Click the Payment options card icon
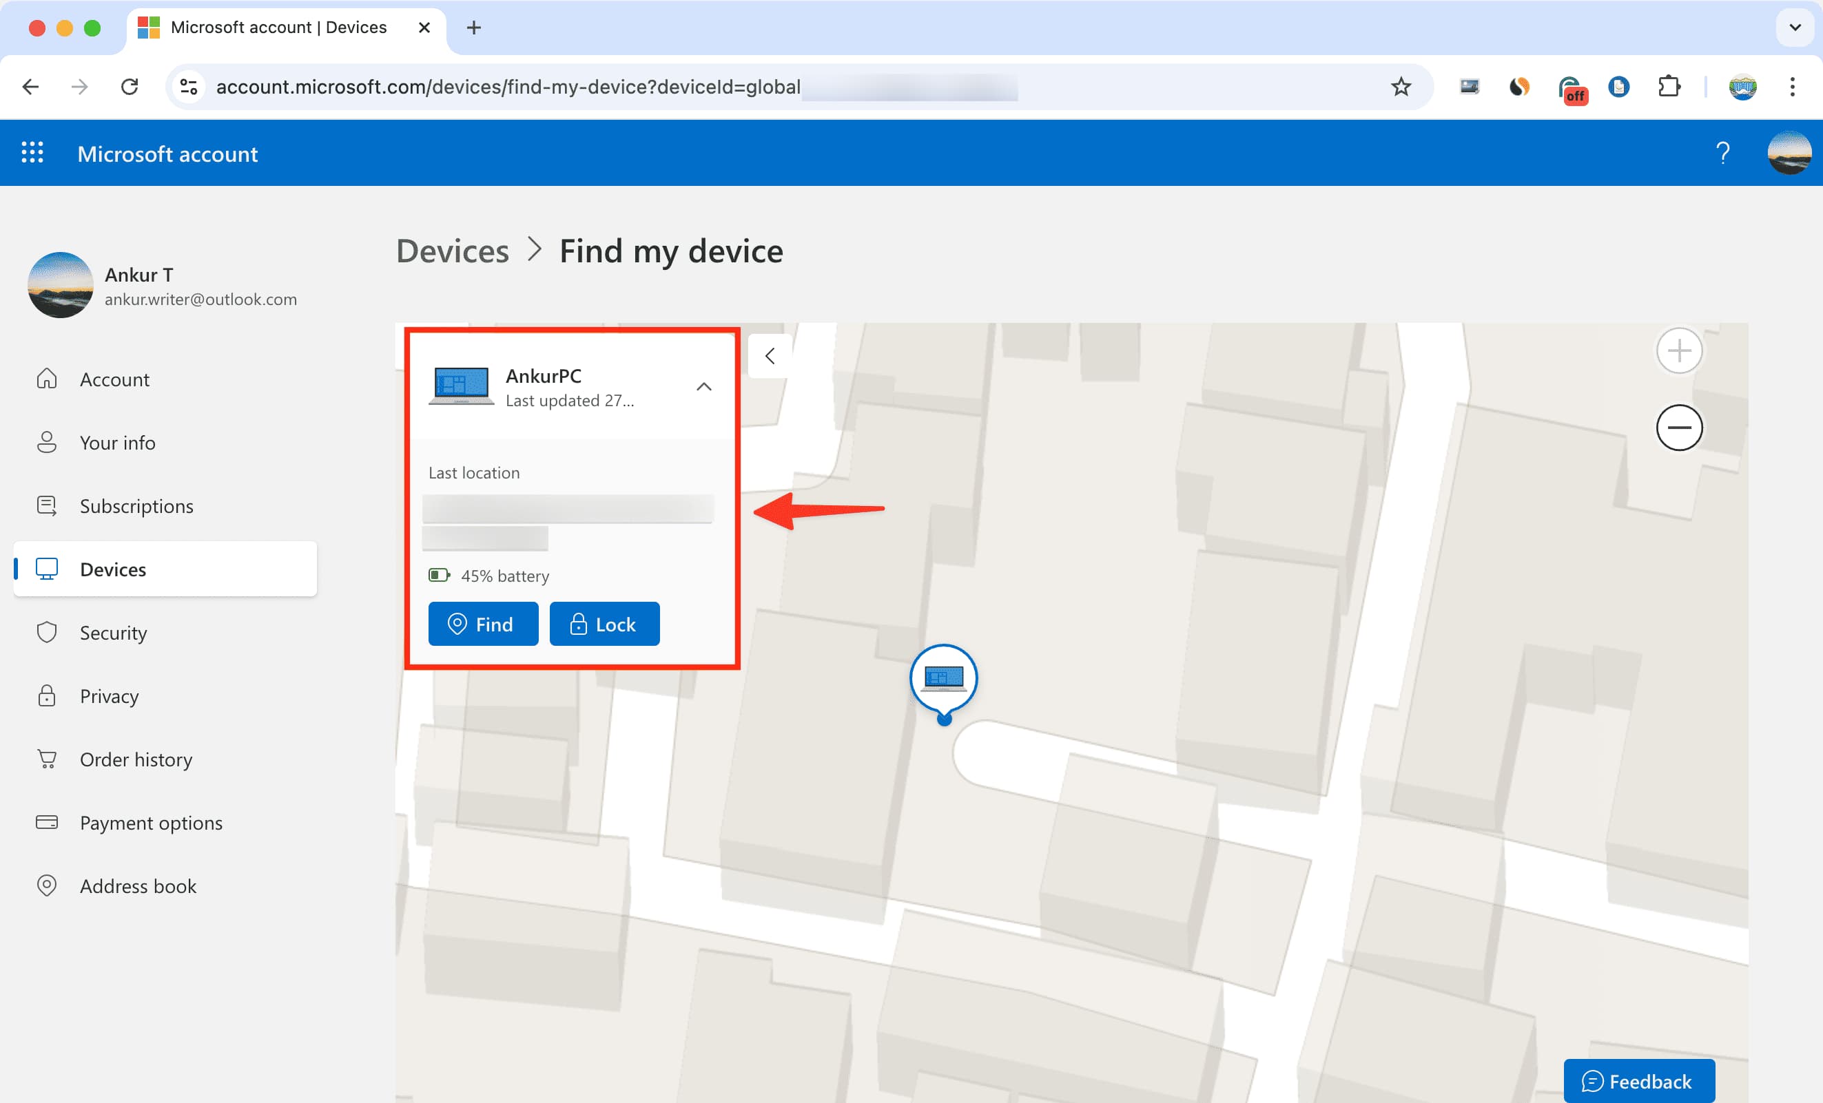Viewport: 1823px width, 1103px height. click(x=47, y=822)
